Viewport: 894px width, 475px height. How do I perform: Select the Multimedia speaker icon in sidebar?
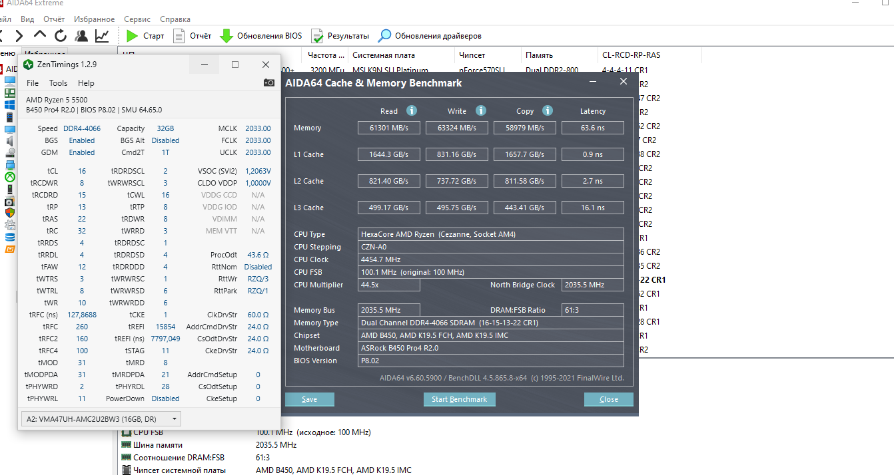(x=10, y=141)
